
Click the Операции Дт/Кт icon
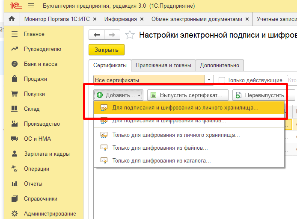coord(15,169)
